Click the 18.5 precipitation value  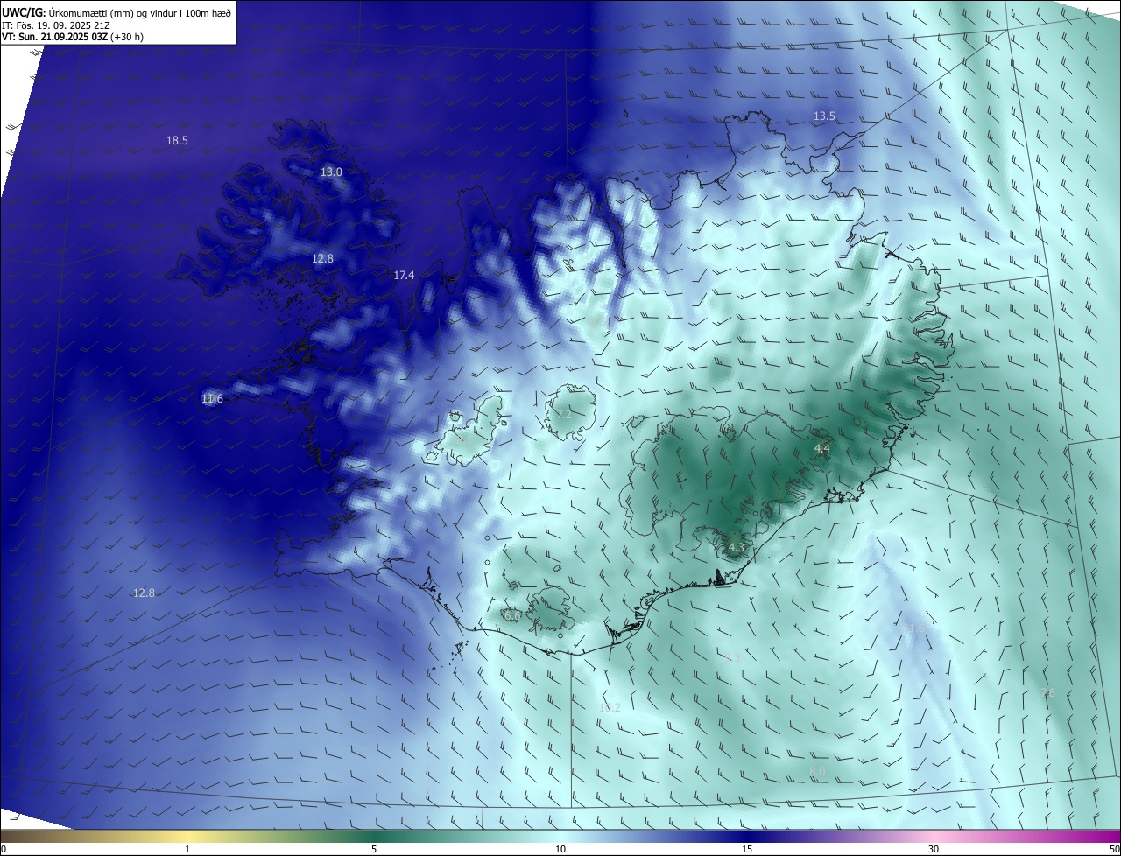[x=177, y=141]
